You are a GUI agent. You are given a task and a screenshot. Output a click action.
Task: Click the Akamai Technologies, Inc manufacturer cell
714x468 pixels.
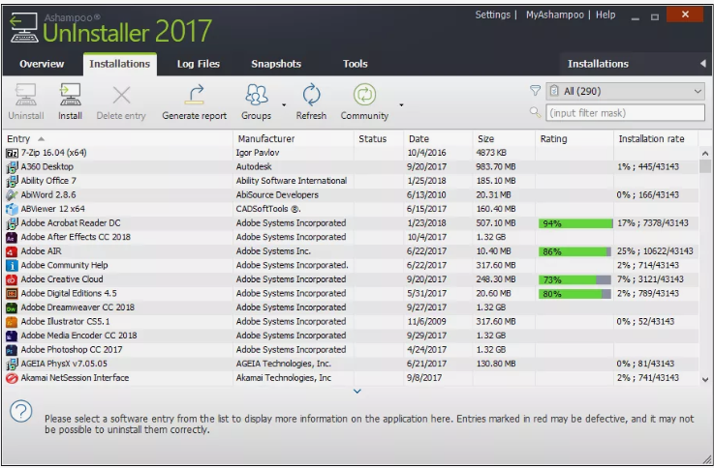click(x=283, y=378)
